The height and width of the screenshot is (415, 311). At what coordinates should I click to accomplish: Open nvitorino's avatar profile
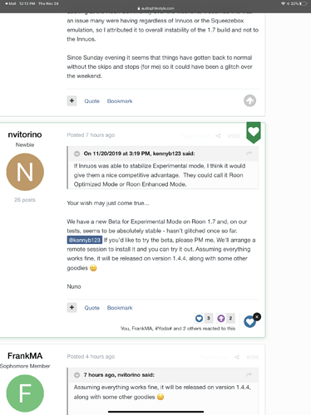(x=25, y=172)
